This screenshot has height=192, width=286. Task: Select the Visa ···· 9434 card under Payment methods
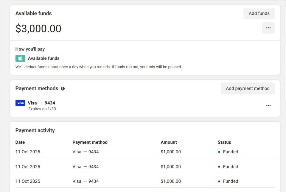(41, 103)
